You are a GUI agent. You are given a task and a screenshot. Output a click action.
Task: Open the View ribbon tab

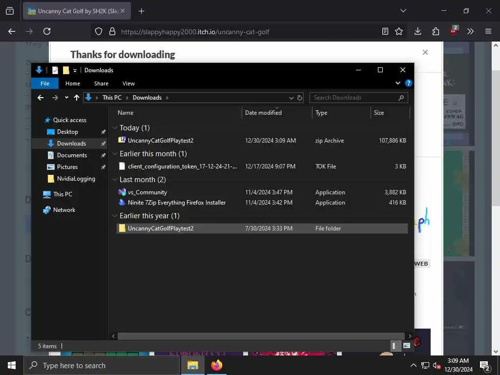coord(128,83)
